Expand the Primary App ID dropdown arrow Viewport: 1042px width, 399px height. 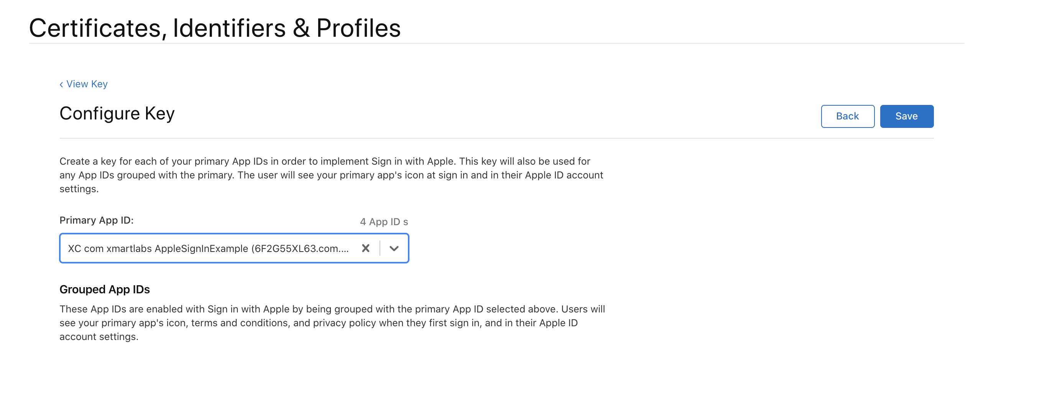pyautogui.click(x=394, y=248)
